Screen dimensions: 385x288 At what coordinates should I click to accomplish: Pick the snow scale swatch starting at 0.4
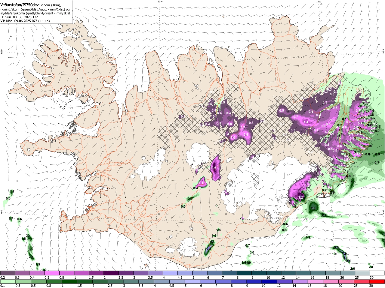[x=37, y=273]
